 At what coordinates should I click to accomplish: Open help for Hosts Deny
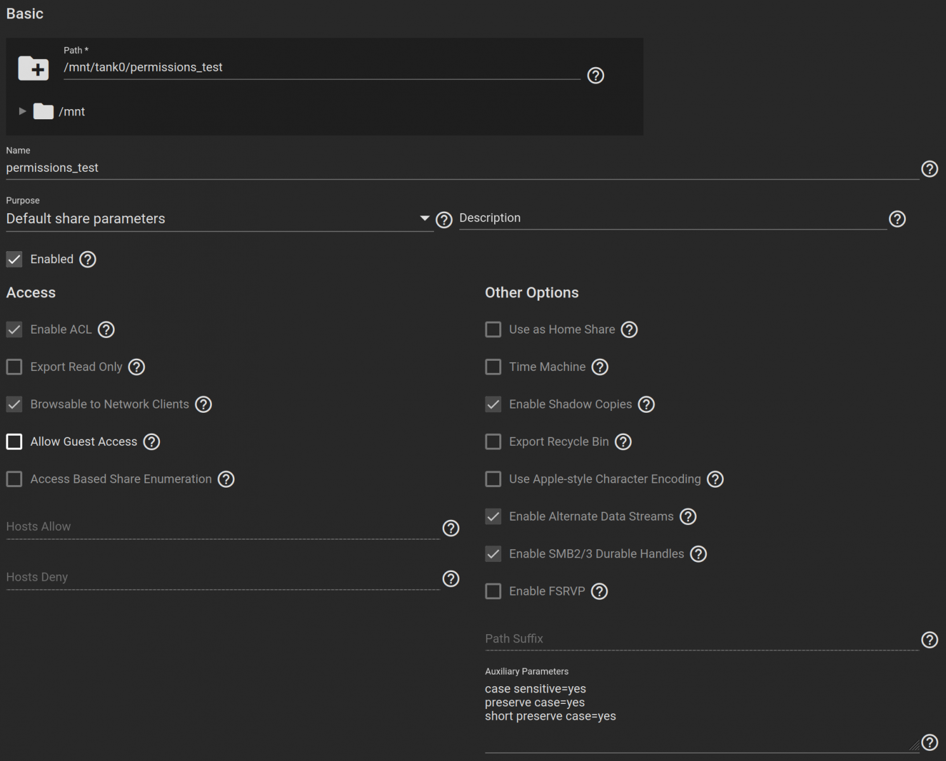coord(450,579)
